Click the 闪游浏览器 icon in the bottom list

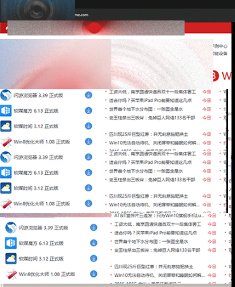(x=11, y=228)
